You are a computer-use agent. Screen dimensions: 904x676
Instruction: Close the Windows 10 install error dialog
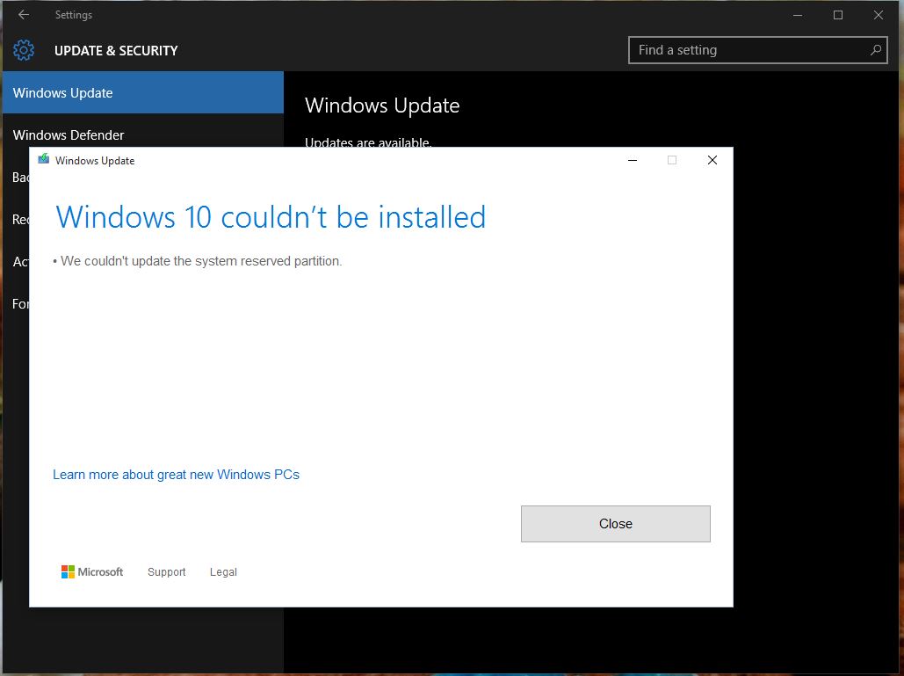[615, 524]
